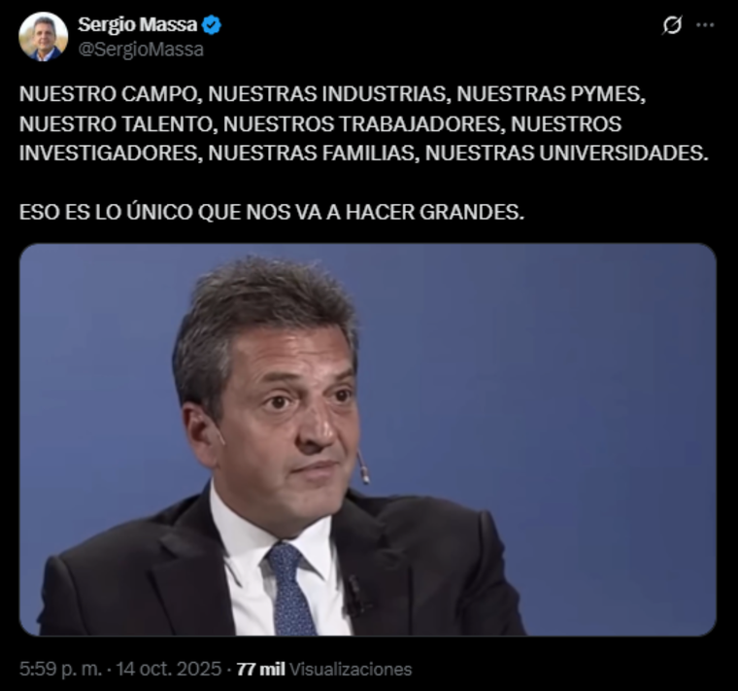Open the three-dot more options menu

(x=705, y=25)
